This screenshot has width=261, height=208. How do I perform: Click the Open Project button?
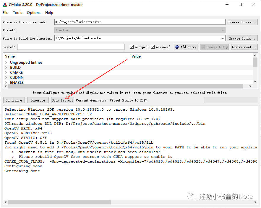[63, 100]
